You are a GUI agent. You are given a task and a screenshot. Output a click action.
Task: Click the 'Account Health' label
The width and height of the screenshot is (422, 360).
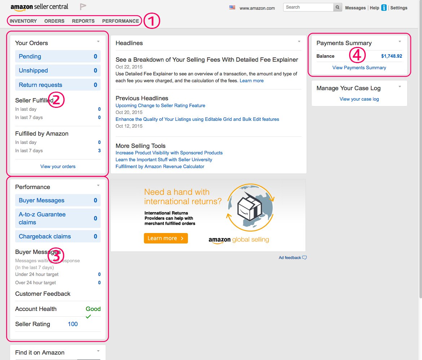[36, 309]
